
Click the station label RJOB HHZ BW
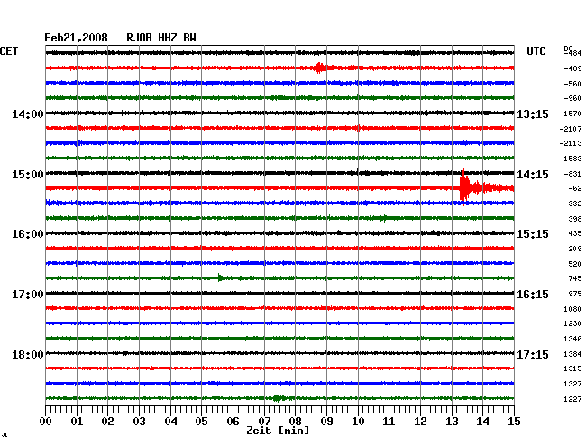[161, 38]
